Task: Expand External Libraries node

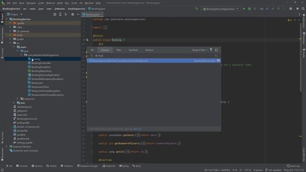Action: (x=7, y=147)
